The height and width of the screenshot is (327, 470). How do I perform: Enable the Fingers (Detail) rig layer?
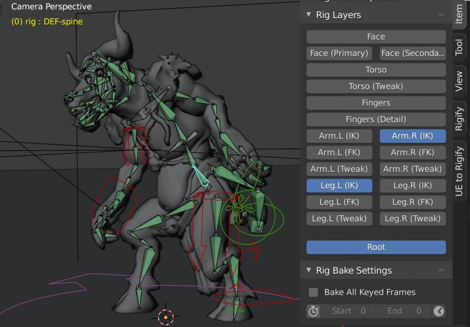click(x=376, y=119)
